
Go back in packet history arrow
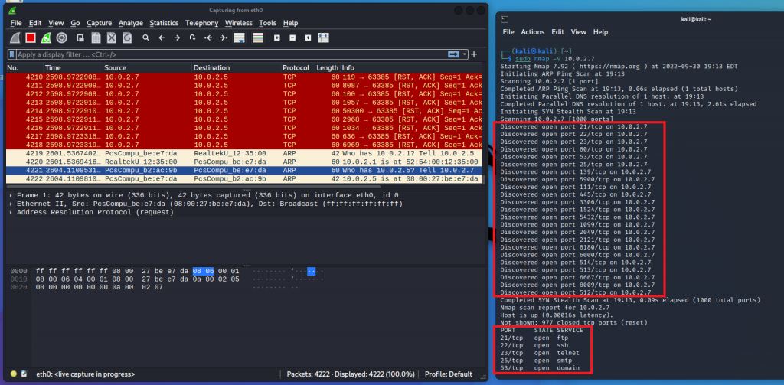point(162,38)
